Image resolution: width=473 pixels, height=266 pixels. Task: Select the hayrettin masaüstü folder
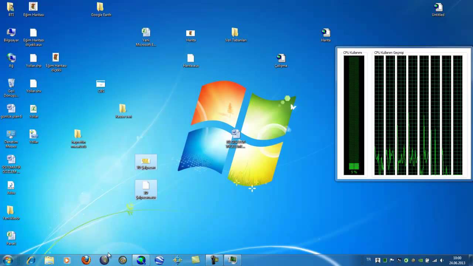click(x=78, y=139)
